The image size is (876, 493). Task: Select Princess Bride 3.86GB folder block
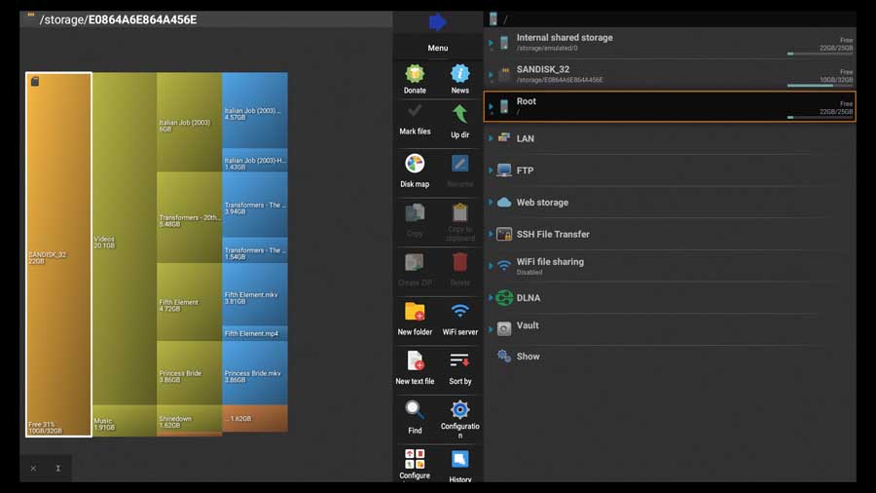(x=189, y=373)
